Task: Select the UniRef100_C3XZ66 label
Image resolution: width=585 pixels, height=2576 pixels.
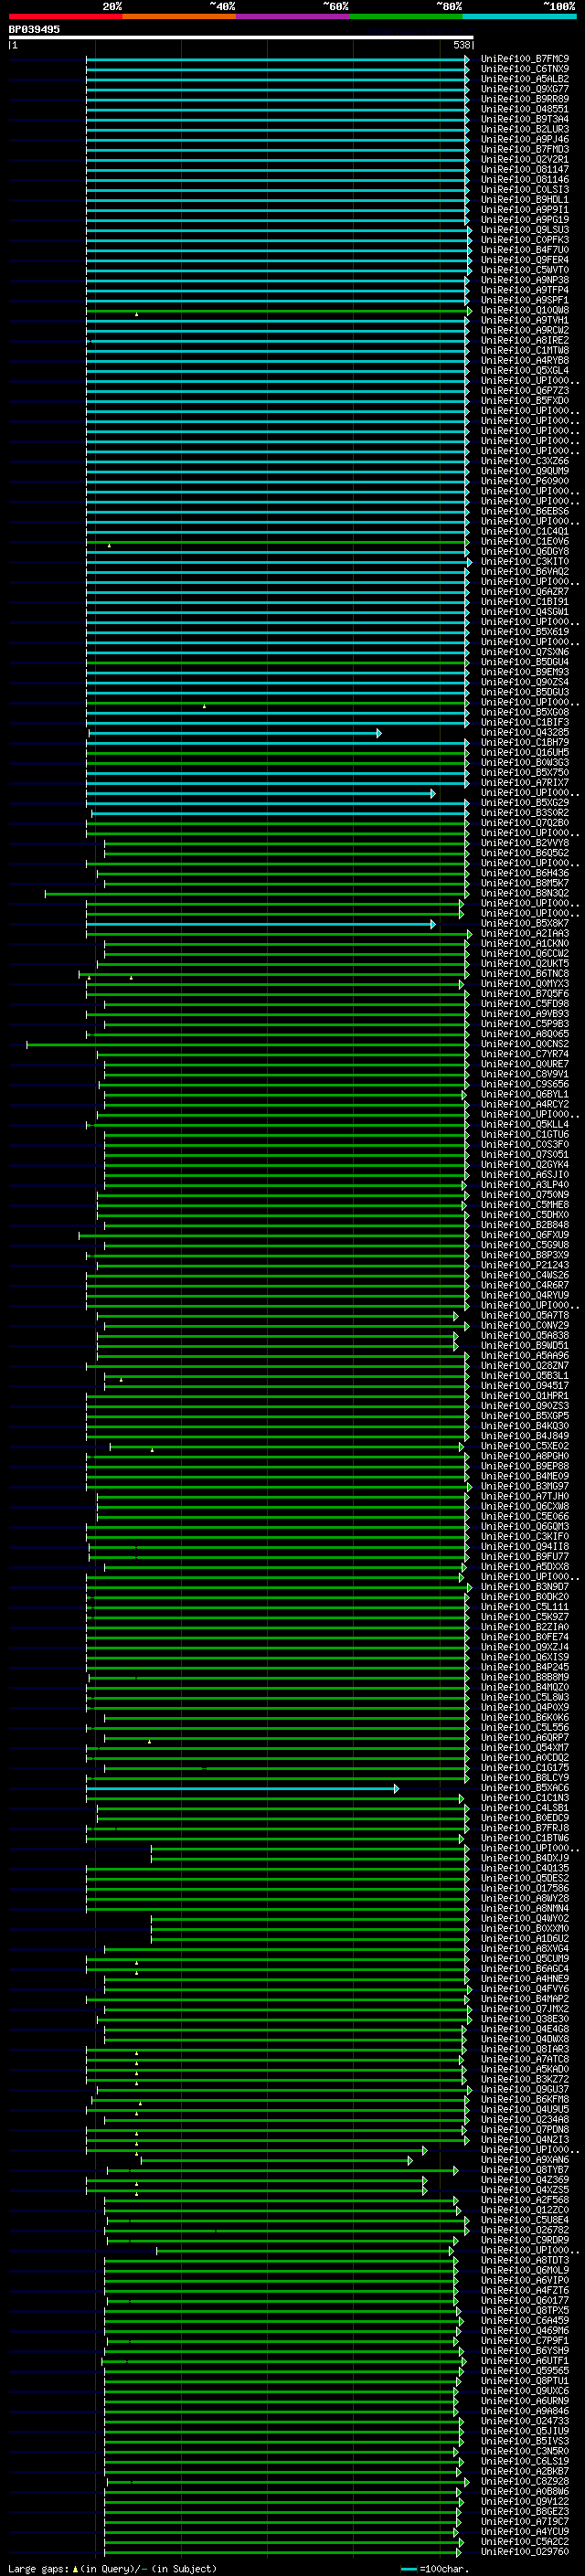Action: click(x=525, y=461)
